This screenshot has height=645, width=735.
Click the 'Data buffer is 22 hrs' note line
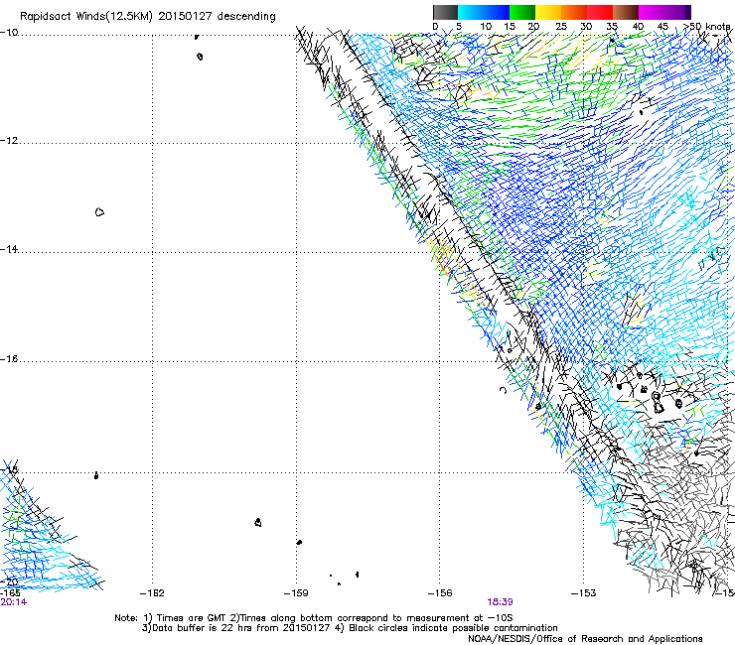pos(350,628)
